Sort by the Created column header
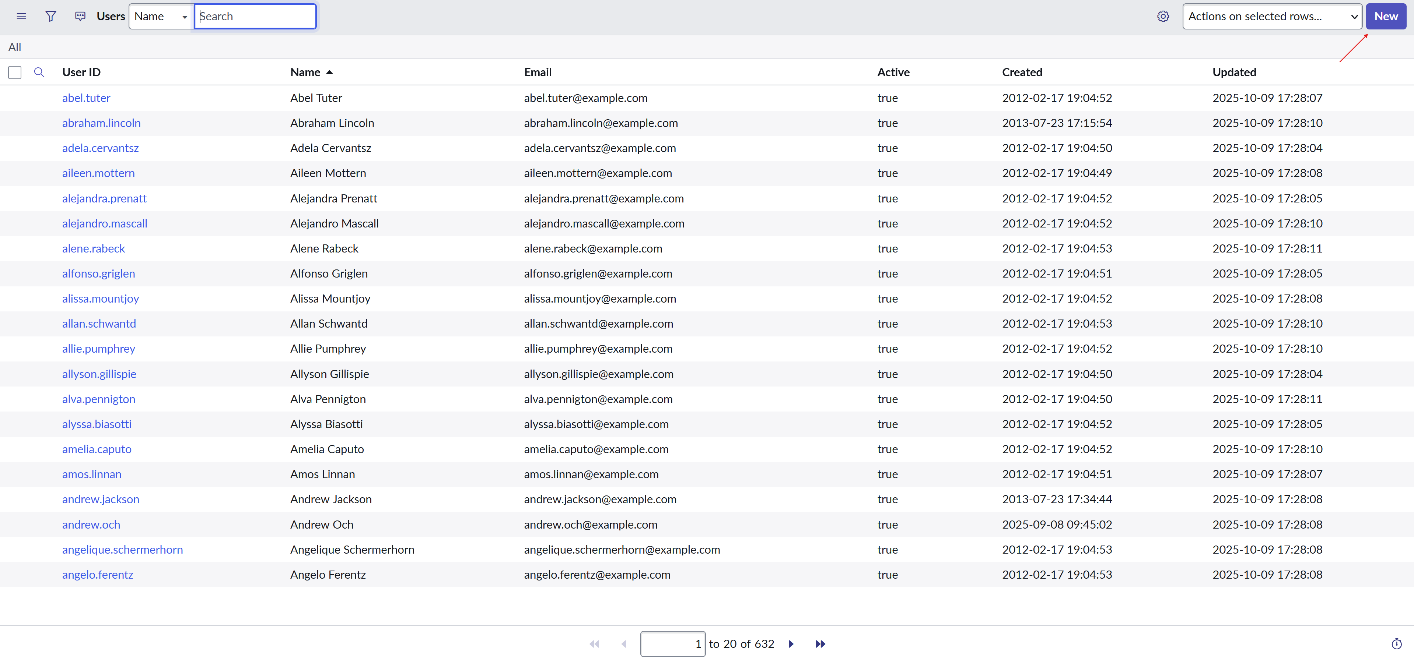The width and height of the screenshot is (1414, 660). (1022, 73)
